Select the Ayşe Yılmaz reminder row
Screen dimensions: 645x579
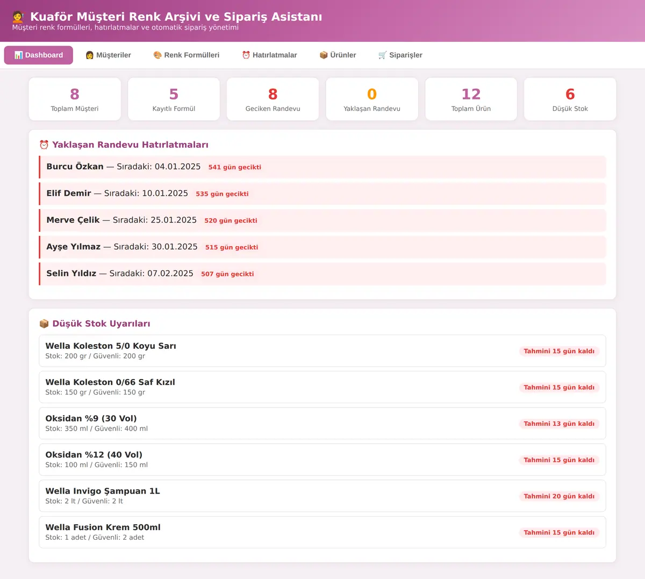[x=322, y=247]
